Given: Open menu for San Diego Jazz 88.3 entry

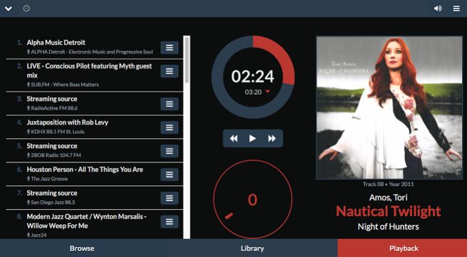Looking at the screenshot, I should [x=169, y=198].
